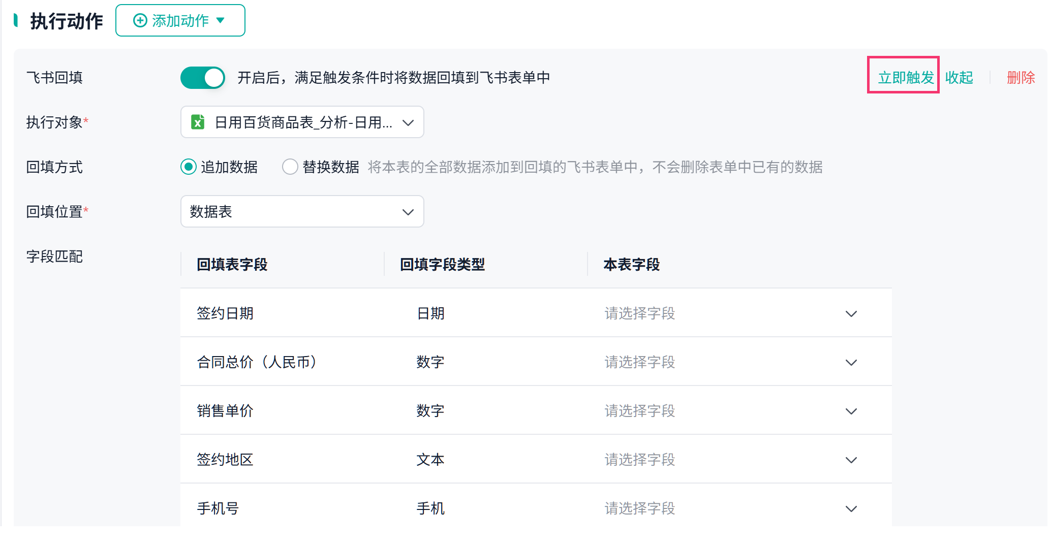
Task: Select the 追加数据 radio button
Action: (189, 167)
